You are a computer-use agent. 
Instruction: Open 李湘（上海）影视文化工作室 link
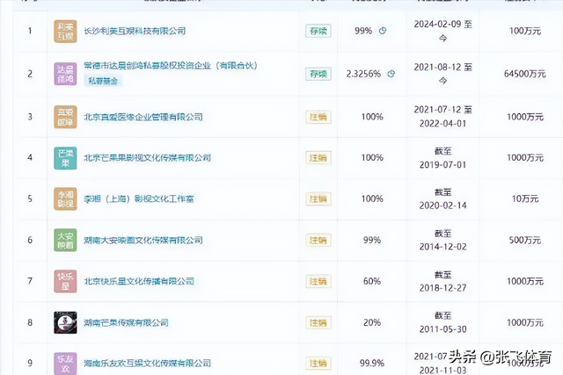click(139, 198)
